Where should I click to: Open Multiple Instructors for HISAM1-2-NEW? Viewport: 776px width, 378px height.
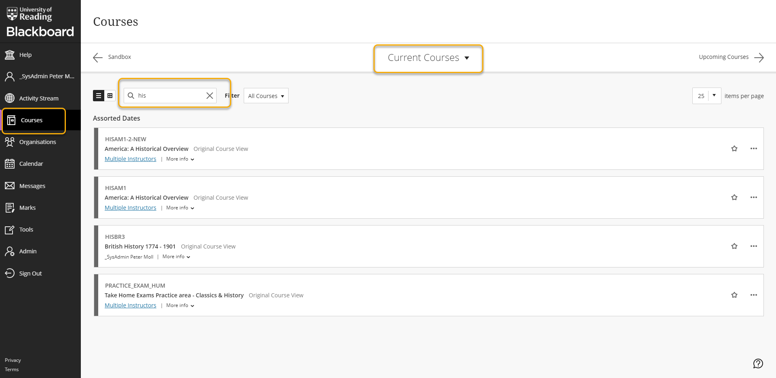pos(131,159)
